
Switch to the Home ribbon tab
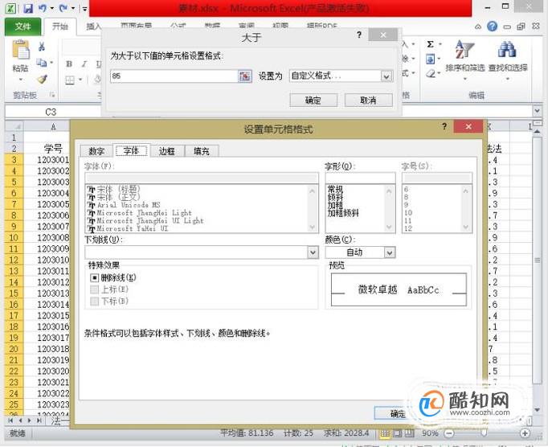click(59, 27)
